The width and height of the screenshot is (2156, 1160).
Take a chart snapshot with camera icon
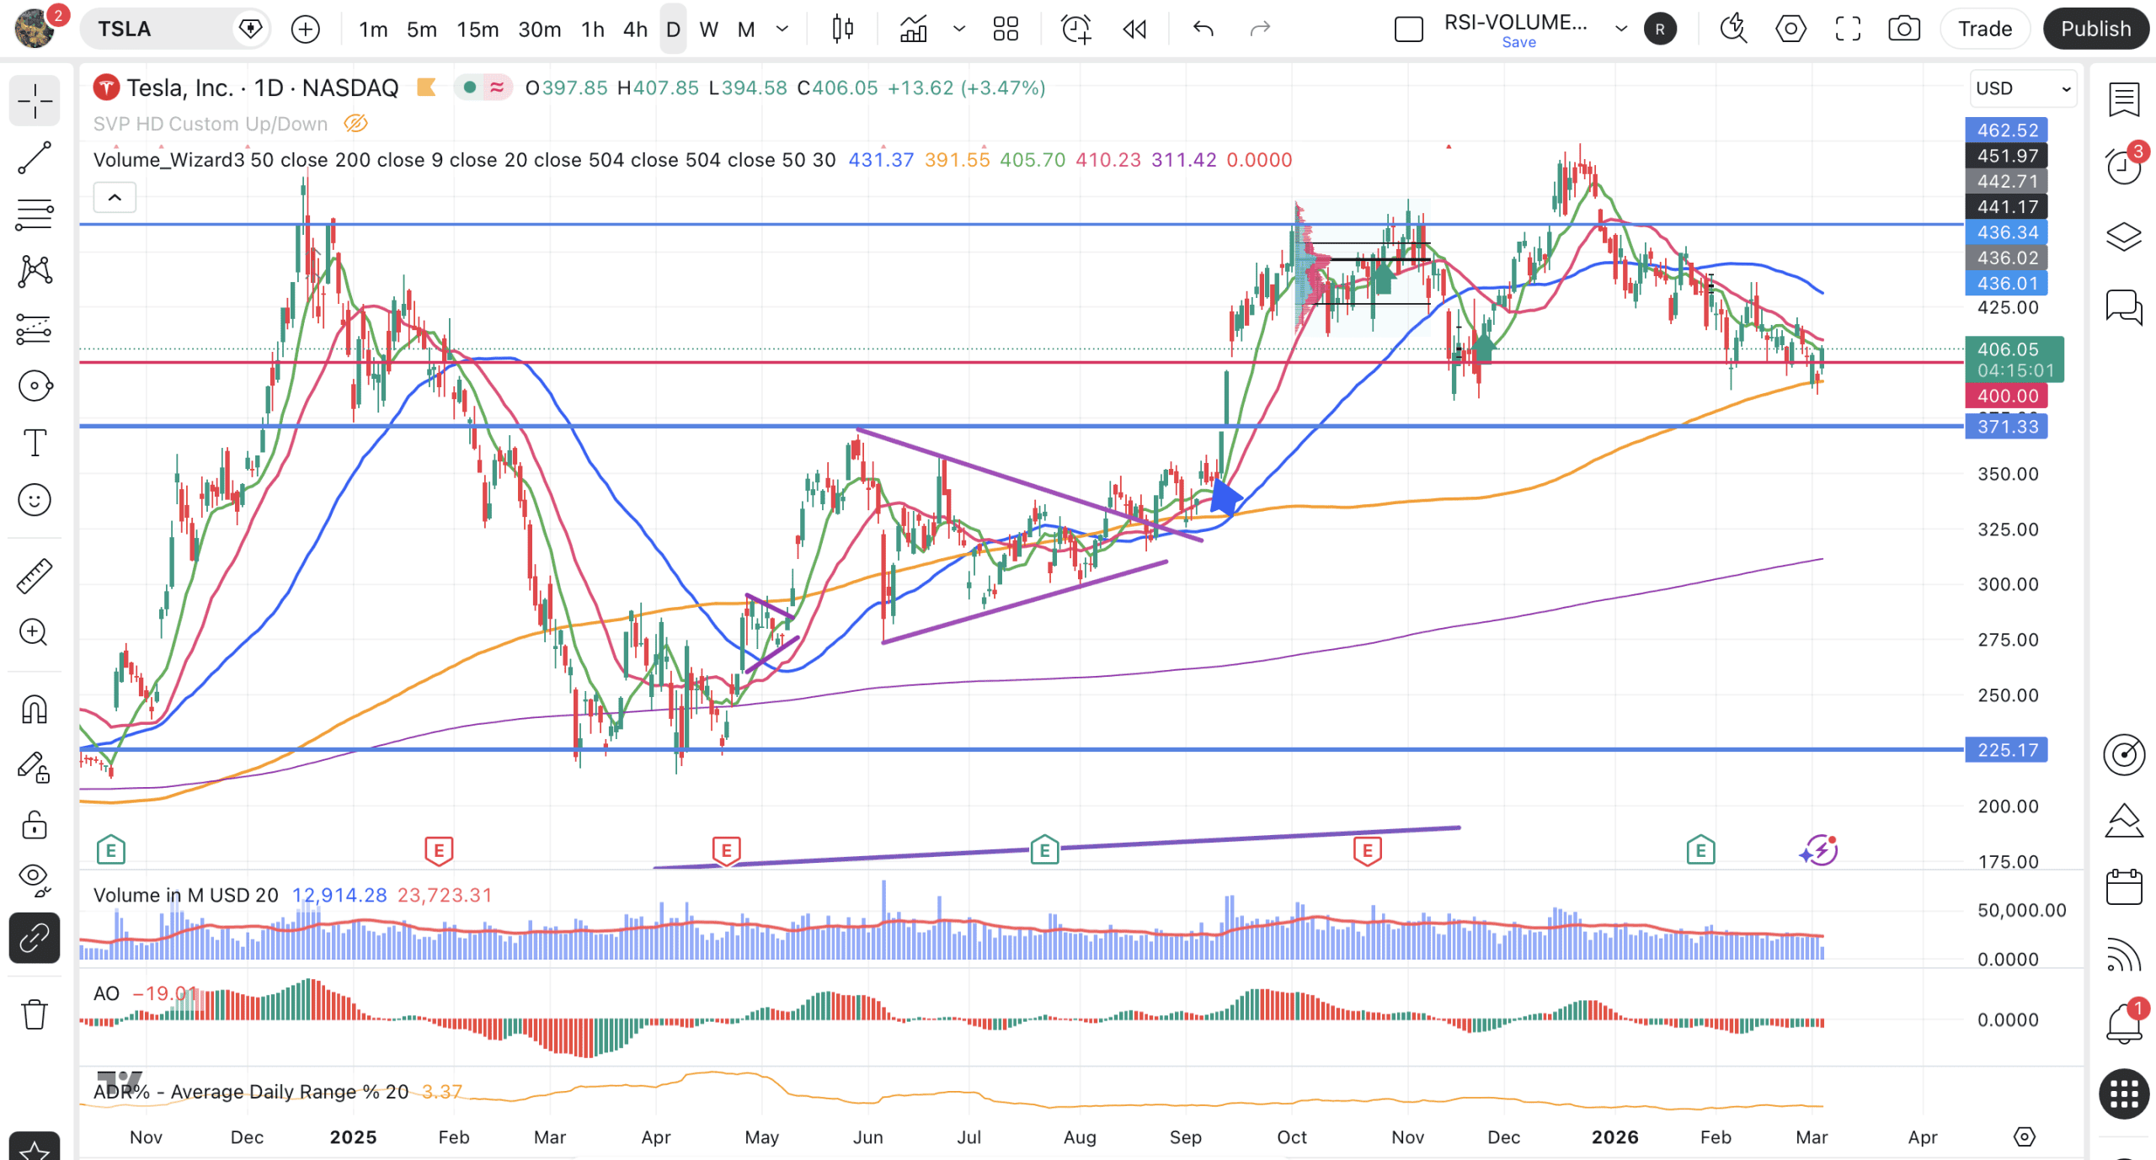[x=1903, y=29]
